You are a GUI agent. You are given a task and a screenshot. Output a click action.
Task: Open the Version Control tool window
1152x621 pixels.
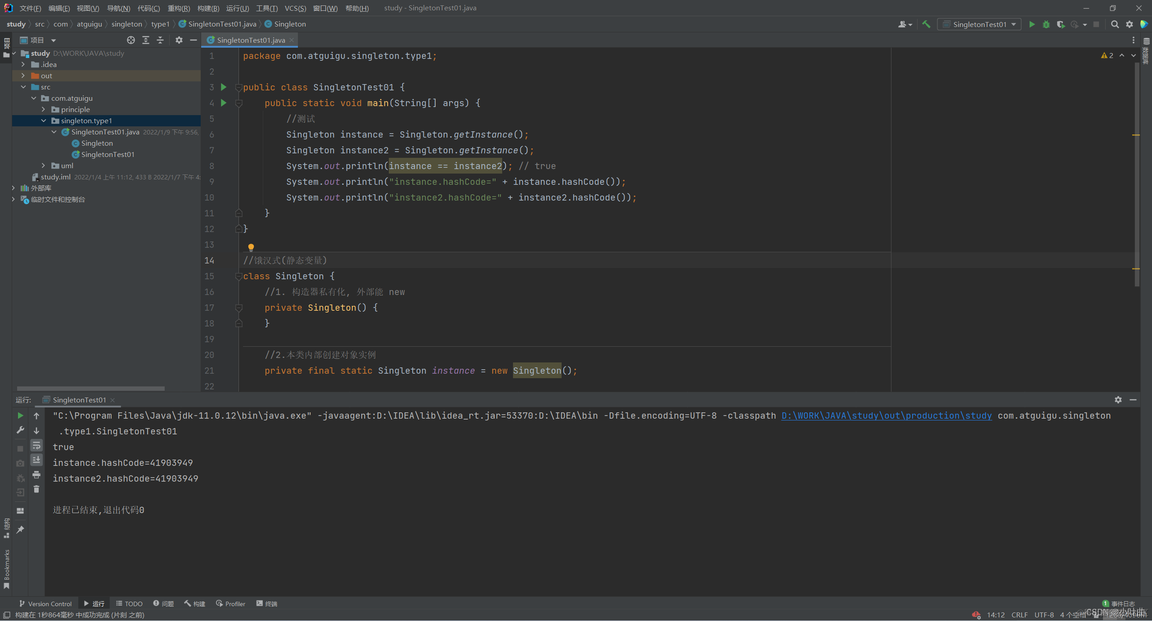tap(45, 603)
